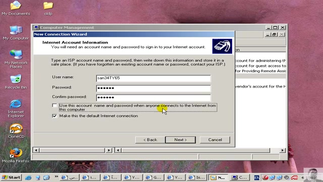Open My Documents desktop icon

(16, 8)
